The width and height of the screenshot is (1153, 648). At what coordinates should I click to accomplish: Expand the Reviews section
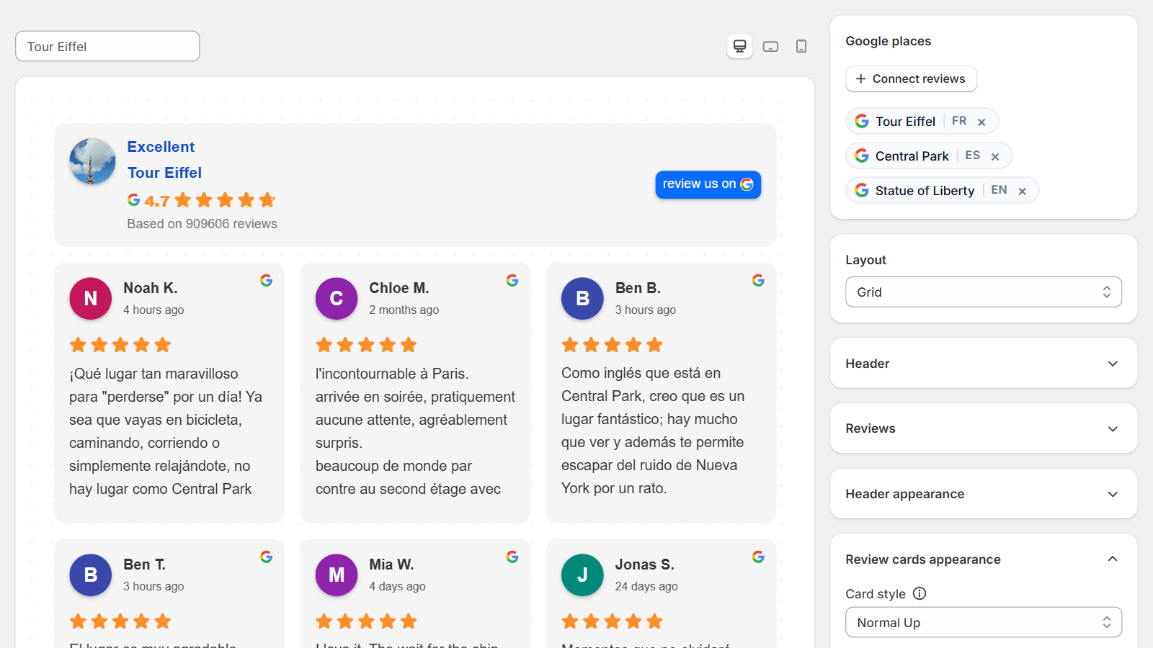pyautogui.click(x=984, y=428)
